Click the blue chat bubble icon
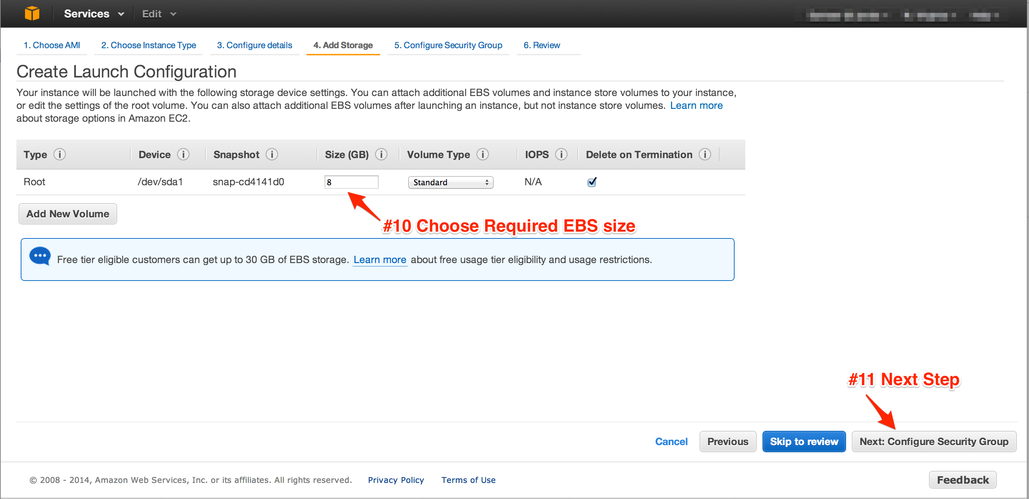The height and width of the screenshot is (499, 1029). [40, 256]
